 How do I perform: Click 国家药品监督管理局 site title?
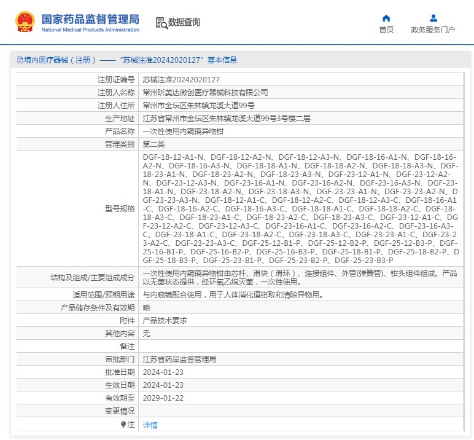pyautogui.click(x=90, y=19)
